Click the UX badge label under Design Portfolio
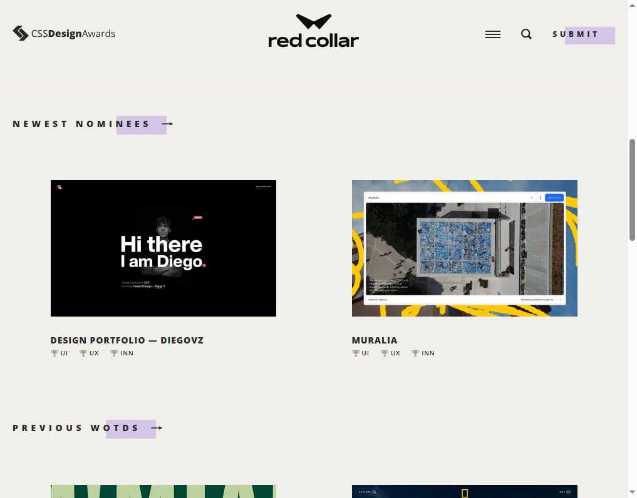637x498 pixels. click(95, 353)
